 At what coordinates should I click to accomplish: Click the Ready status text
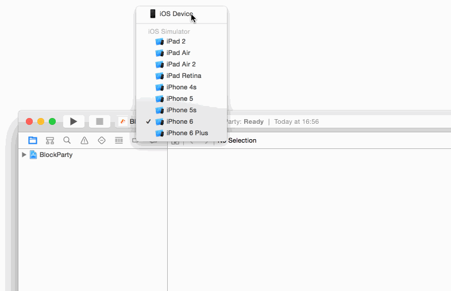click(x=253, y=121)
